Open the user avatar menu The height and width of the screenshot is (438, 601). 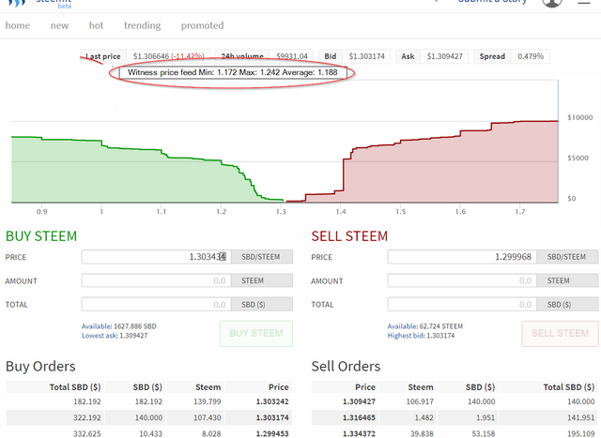552,3
